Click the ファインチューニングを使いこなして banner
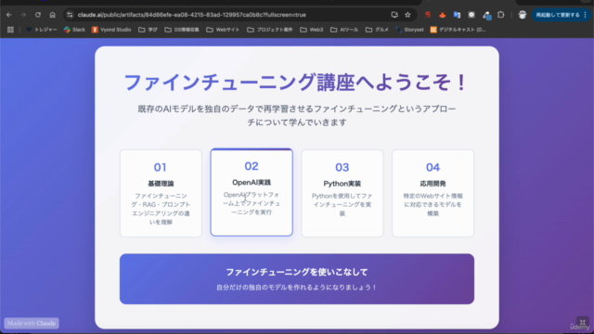The width and height of the screenshot is (594, 334). (x=297, y=278)
